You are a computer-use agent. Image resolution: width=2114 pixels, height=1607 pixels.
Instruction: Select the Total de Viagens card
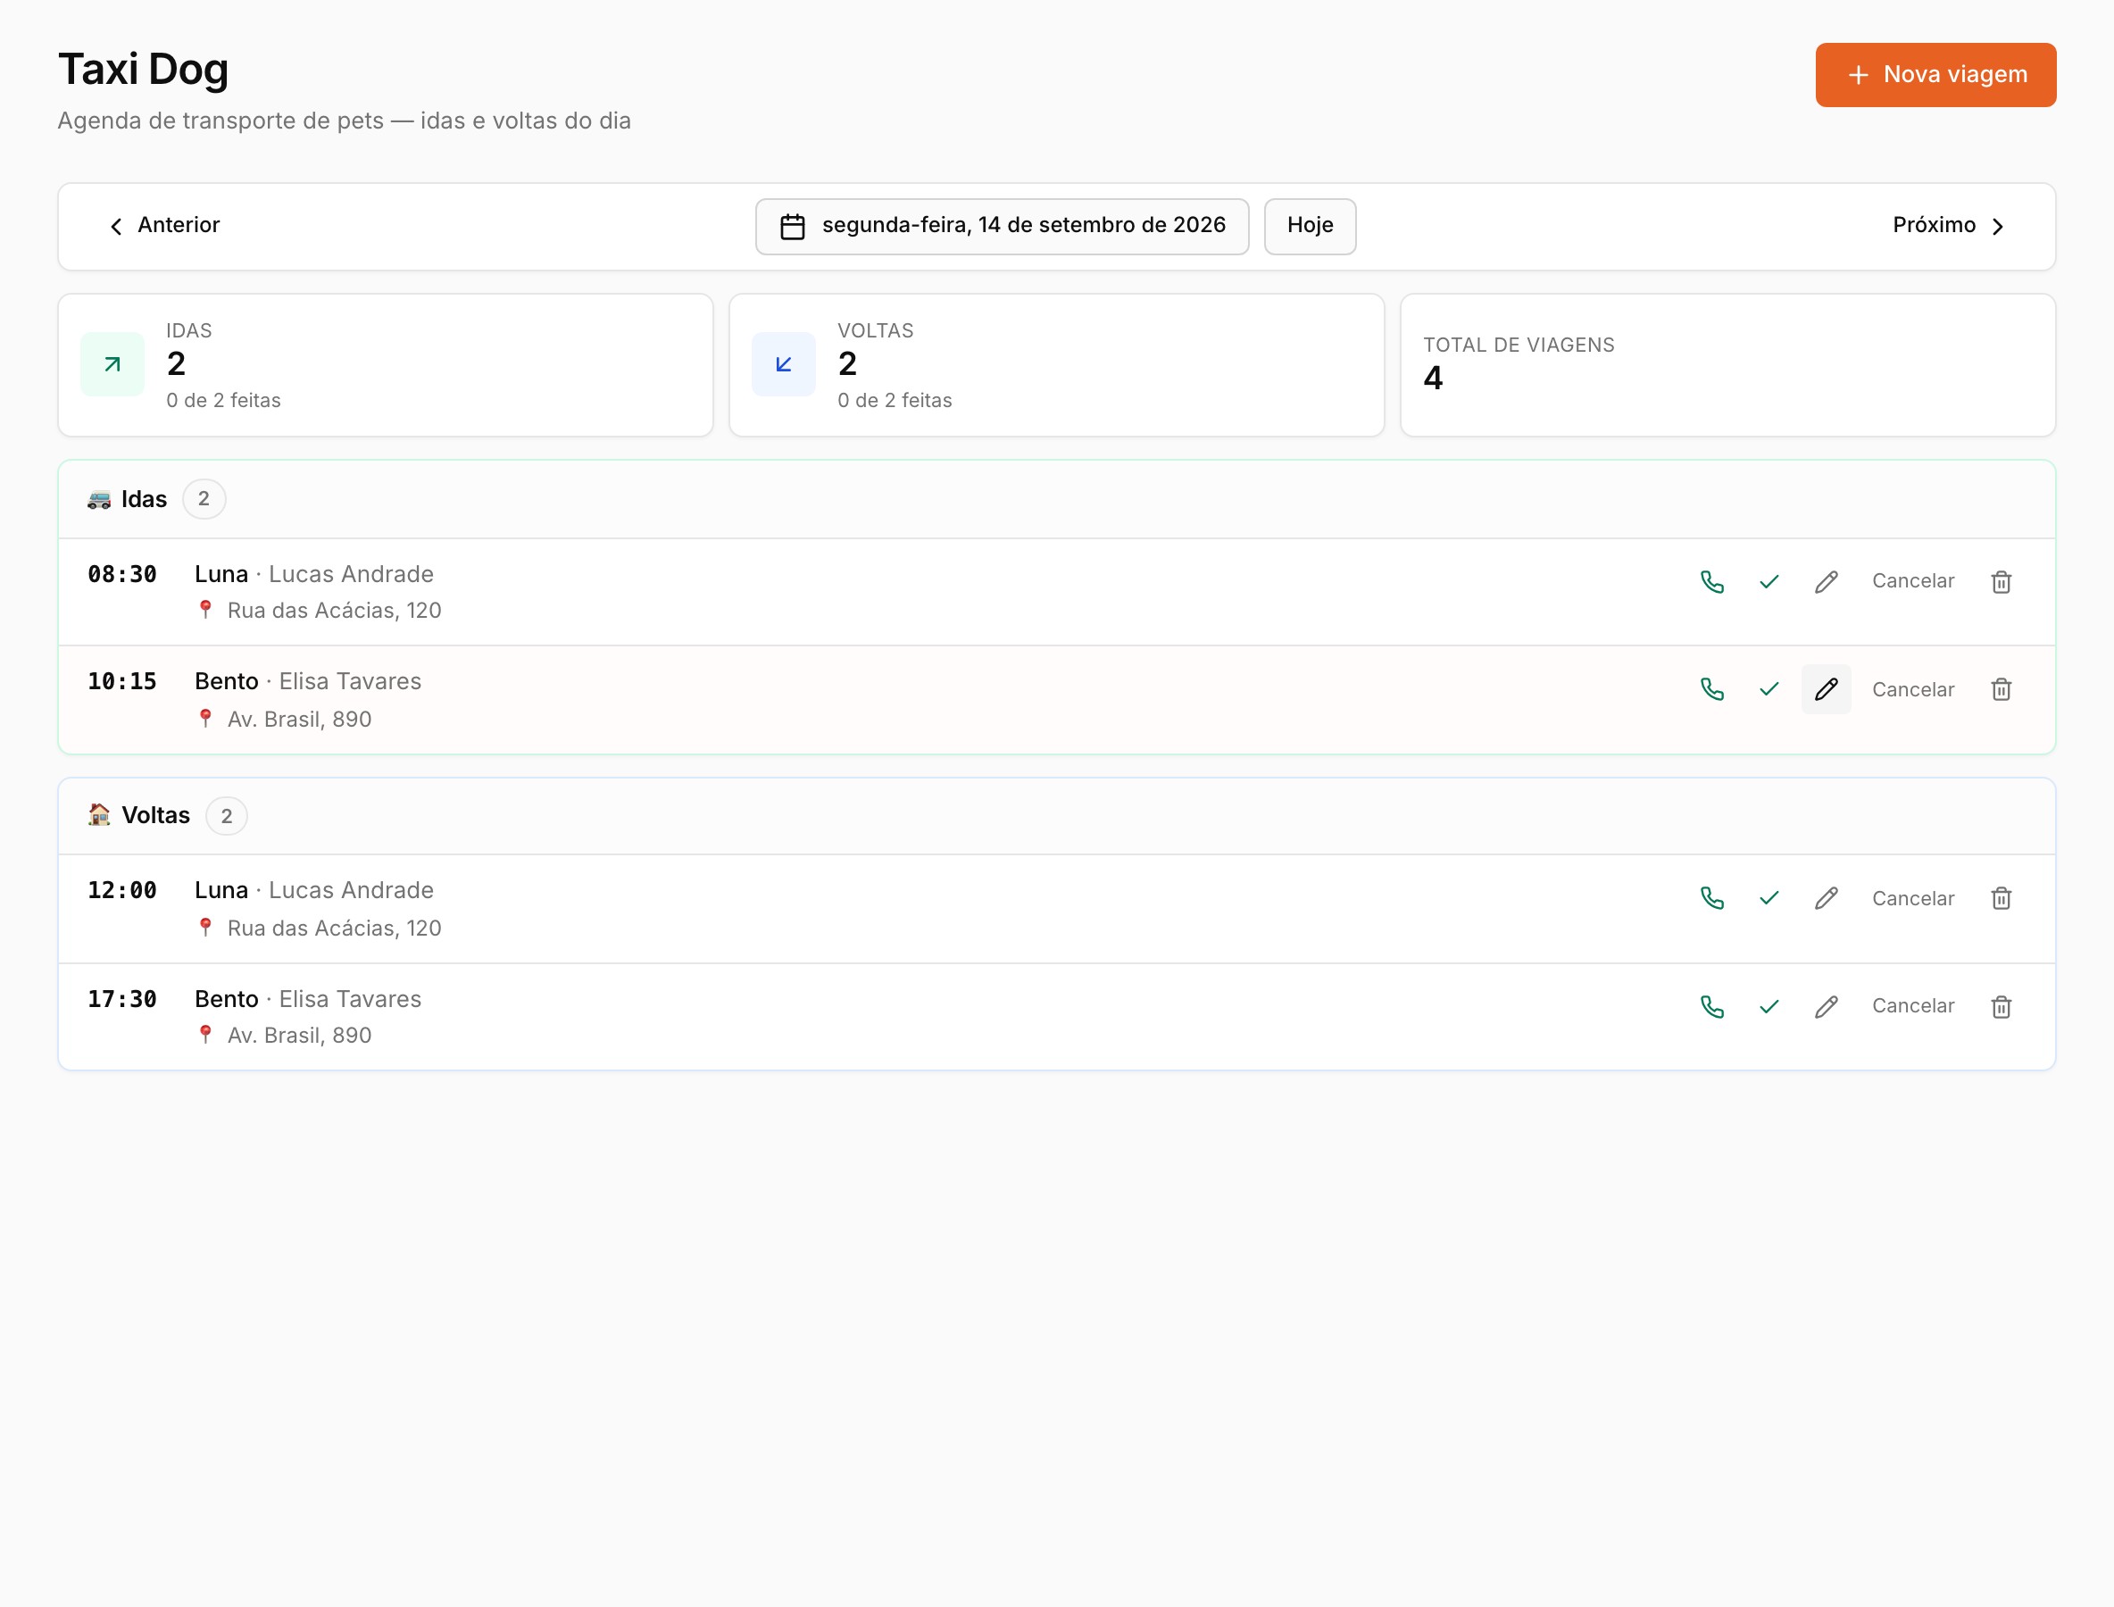tap(1727, 364)
